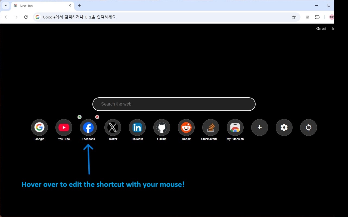This screenshot has width=348, height=217.
Task: Go back to previous page
Action: (6, 17)
